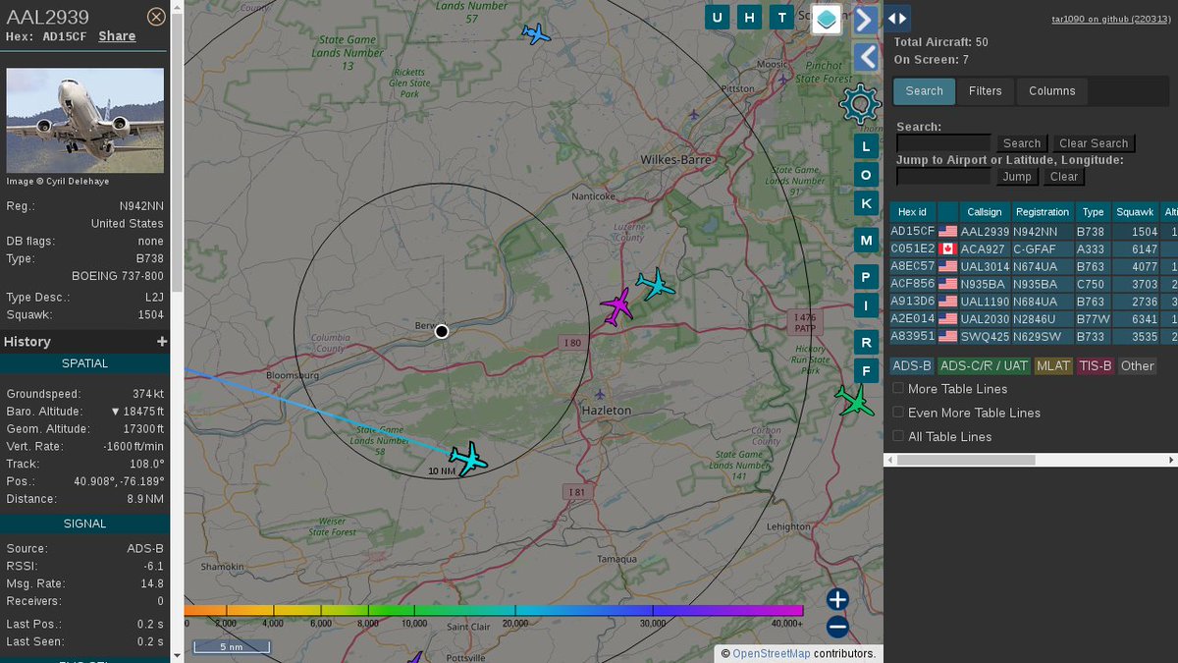Switch to the Filters tab

click(985, 90)
